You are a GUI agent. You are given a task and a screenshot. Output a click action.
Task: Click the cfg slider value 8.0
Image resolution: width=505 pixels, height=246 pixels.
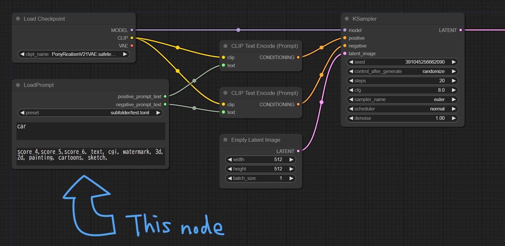[x=402, y=90]
